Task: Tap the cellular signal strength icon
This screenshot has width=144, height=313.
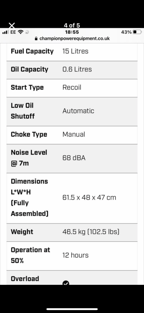Action: [x=5, y=32]
